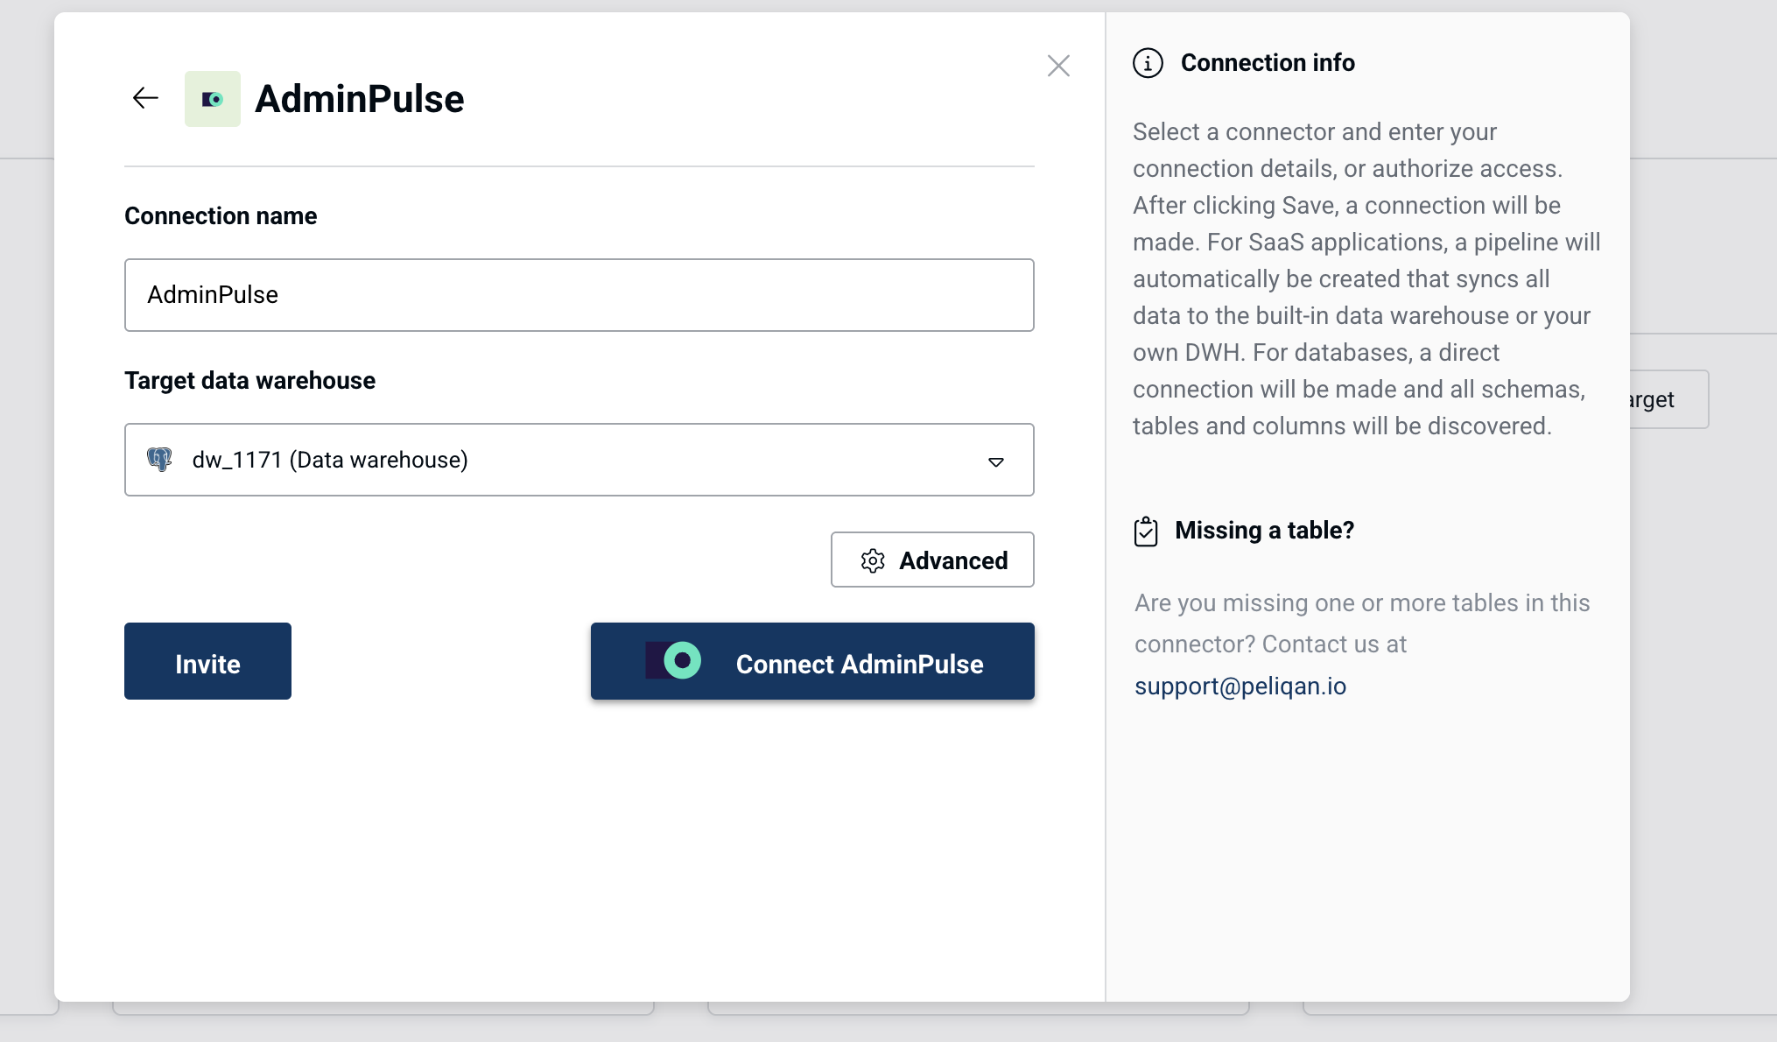This screenshot has width=1777, height=1042.
Task: Click the dropdown caret arrow
Action: (995, 461)
